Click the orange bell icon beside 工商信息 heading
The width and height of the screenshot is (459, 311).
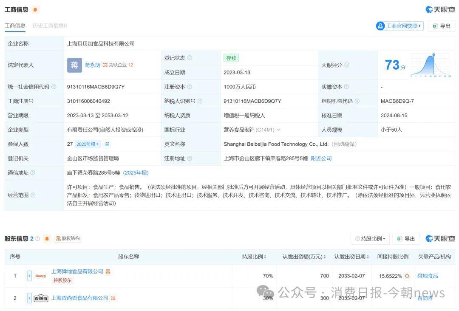(x=35, y=10)
